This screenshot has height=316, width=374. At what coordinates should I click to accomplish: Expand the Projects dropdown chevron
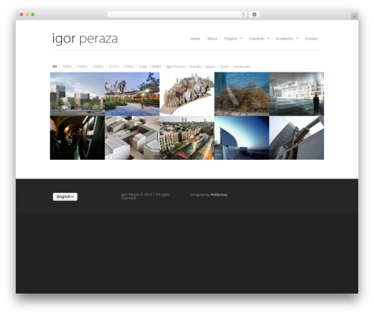(241, 38)
